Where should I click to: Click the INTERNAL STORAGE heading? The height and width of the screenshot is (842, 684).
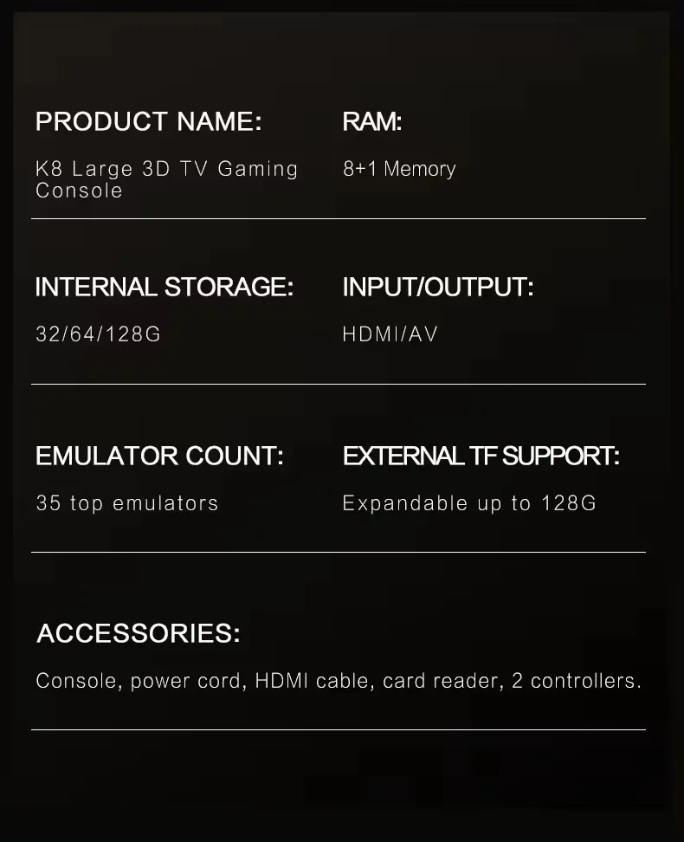pos(165,287)
